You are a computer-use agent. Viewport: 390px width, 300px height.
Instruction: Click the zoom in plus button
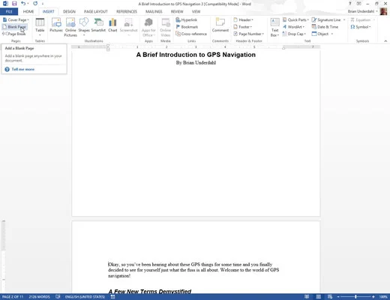(x=373, y=297)
